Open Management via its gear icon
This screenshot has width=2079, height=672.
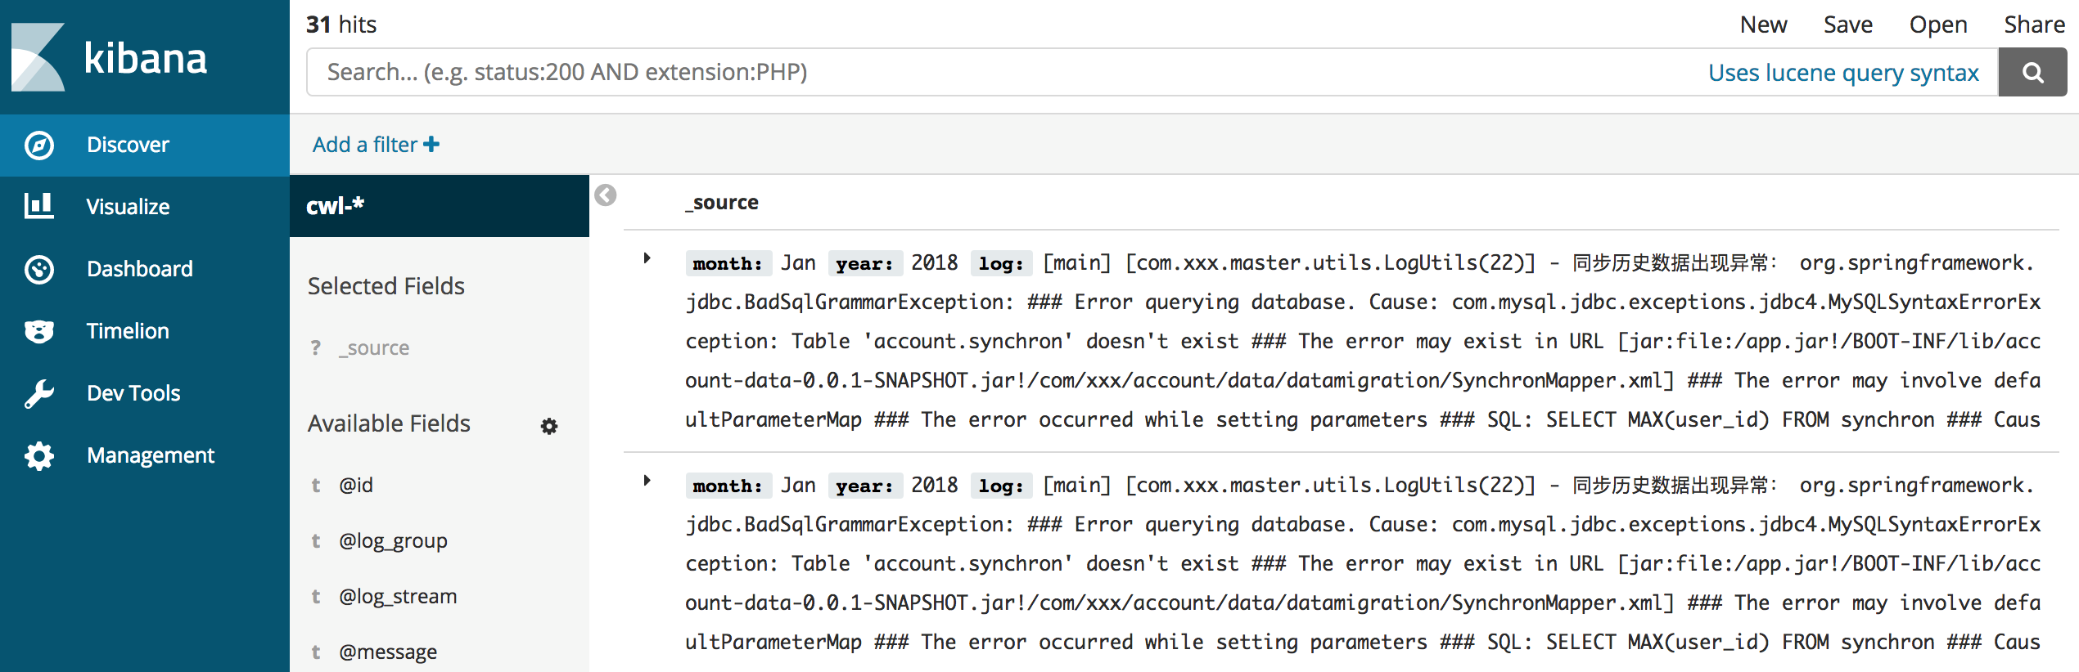pos(39,455)
